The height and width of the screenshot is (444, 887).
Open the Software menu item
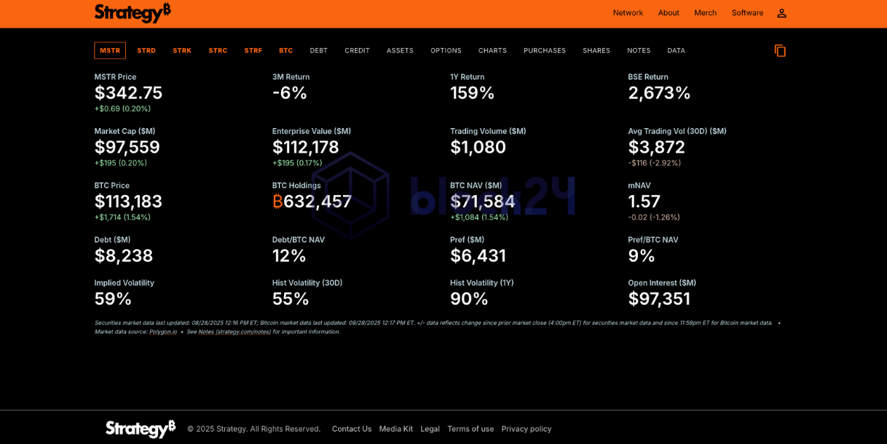[747, 12]
